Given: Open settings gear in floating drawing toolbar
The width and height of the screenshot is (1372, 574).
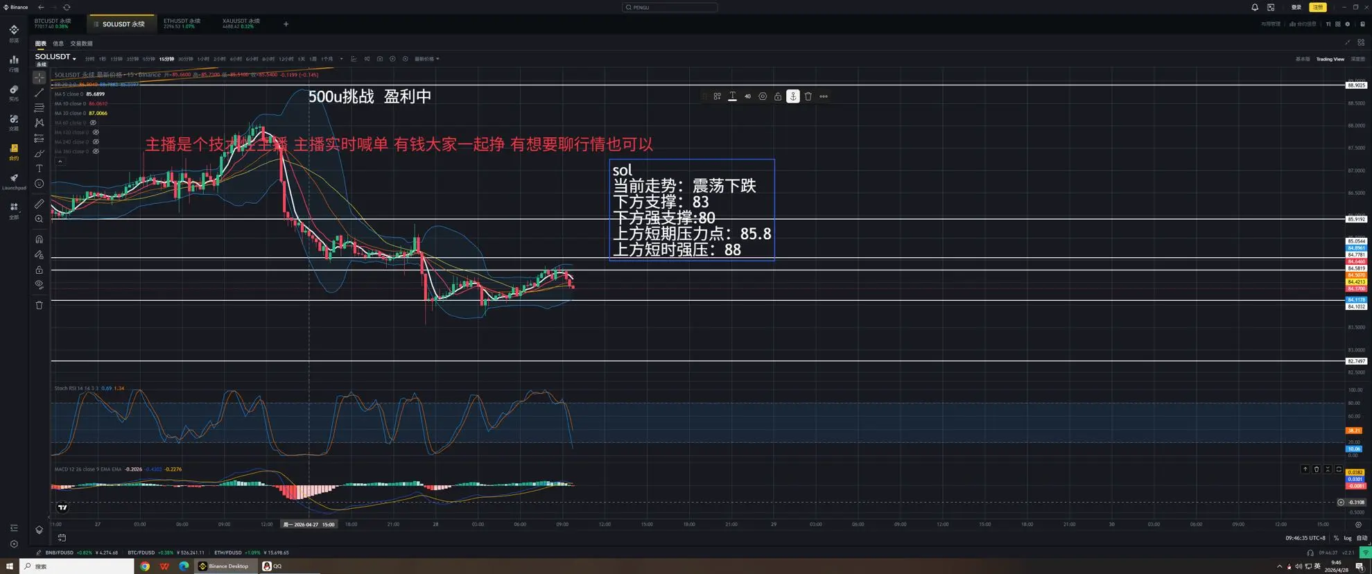Looking at the screenshot, I should [x=763, y=96].
